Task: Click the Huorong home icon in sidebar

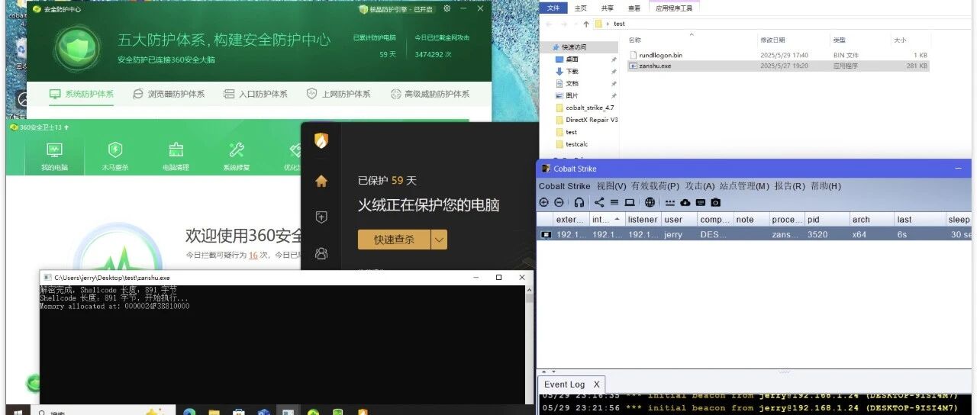Action: pos(321,181)
